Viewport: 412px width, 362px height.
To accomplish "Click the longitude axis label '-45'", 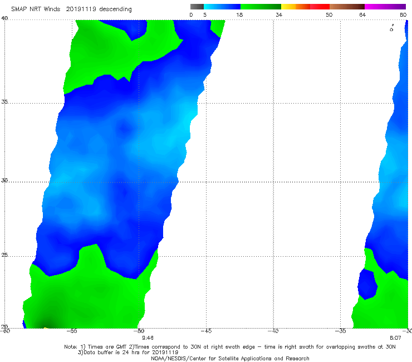I will click(x=206, y=331).
